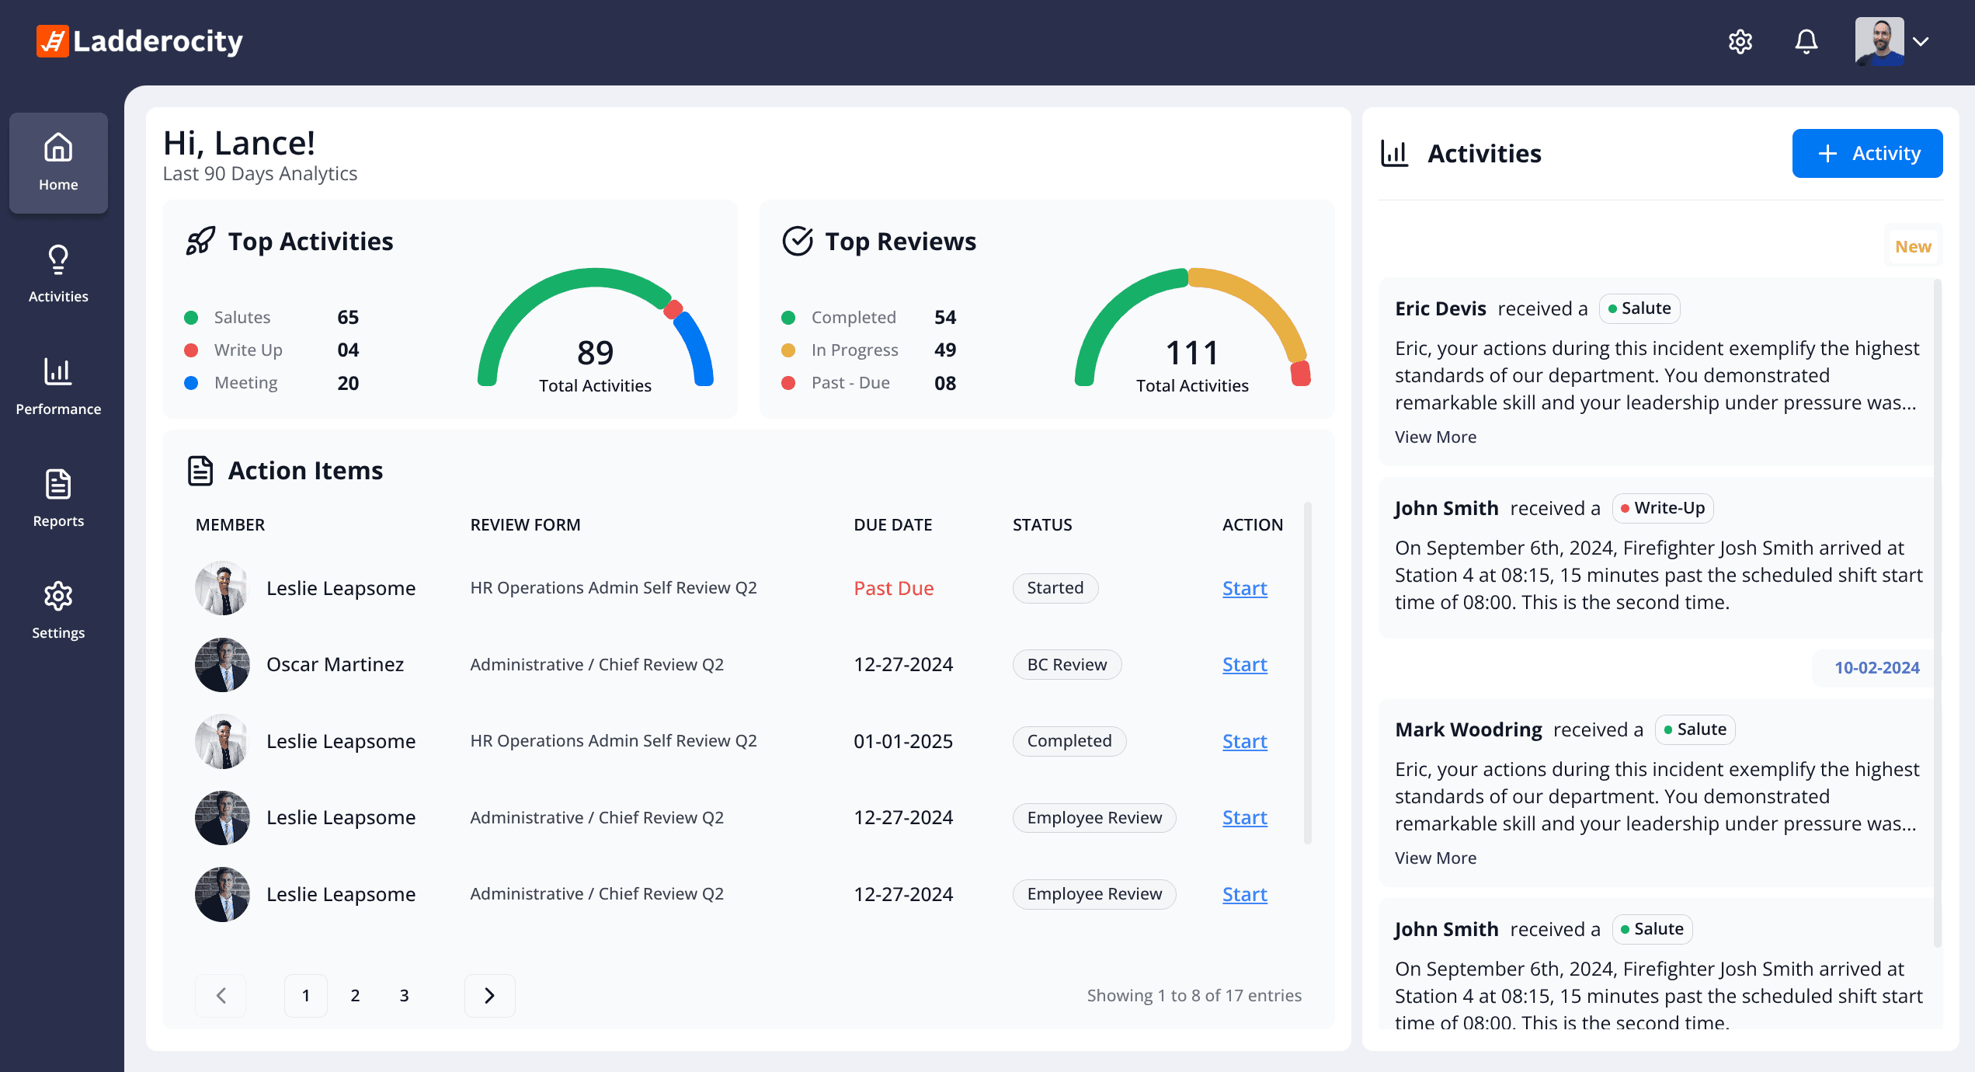Start Oscar Martinez's Chief Review
The height and width of the screenshot is (1072, 1975).
[1244, 665]
